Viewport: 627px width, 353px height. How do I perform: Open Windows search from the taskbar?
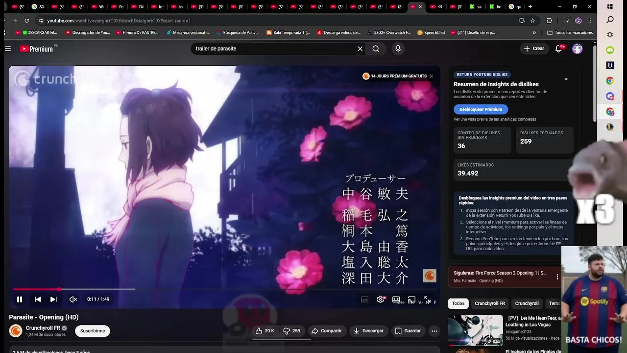(x=610, y=20)
